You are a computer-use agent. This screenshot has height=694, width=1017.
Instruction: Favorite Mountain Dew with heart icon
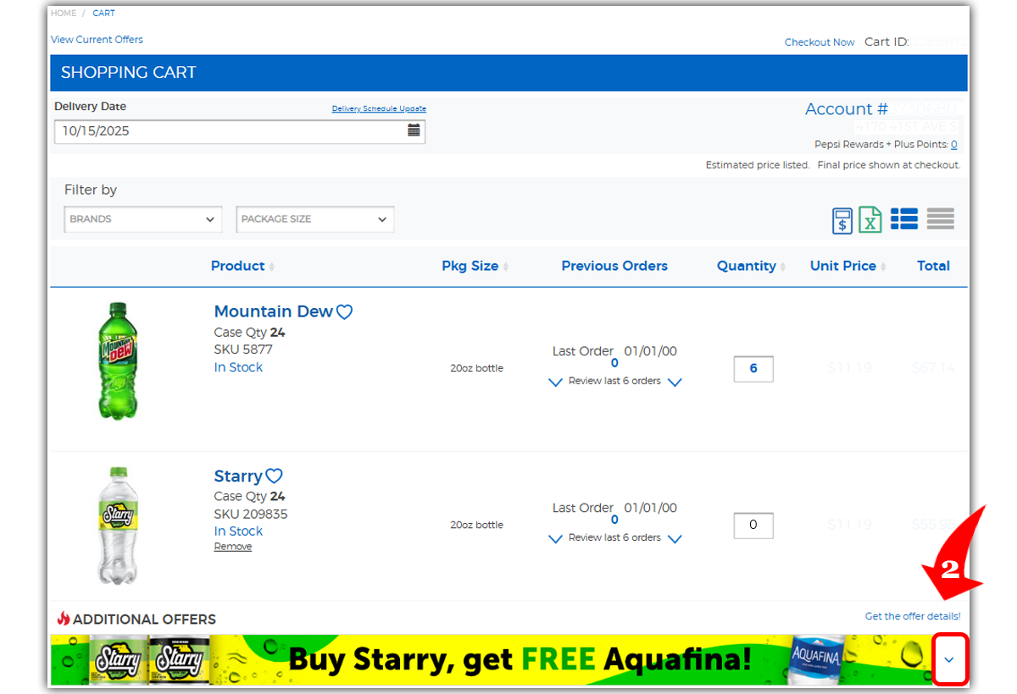coord(344,312)
